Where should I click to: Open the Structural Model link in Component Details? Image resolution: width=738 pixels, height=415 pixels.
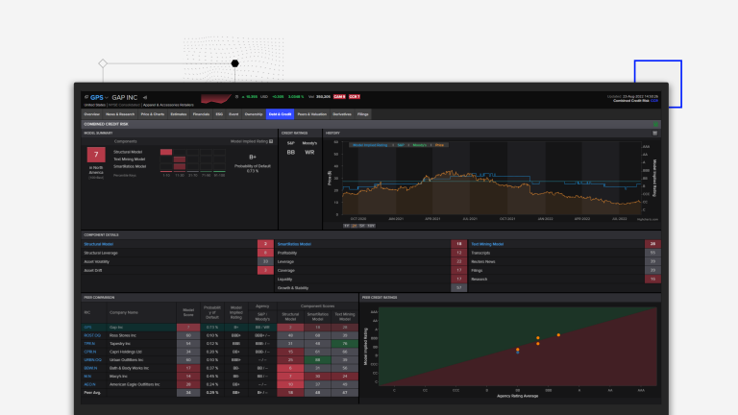(x=99, y=244)
